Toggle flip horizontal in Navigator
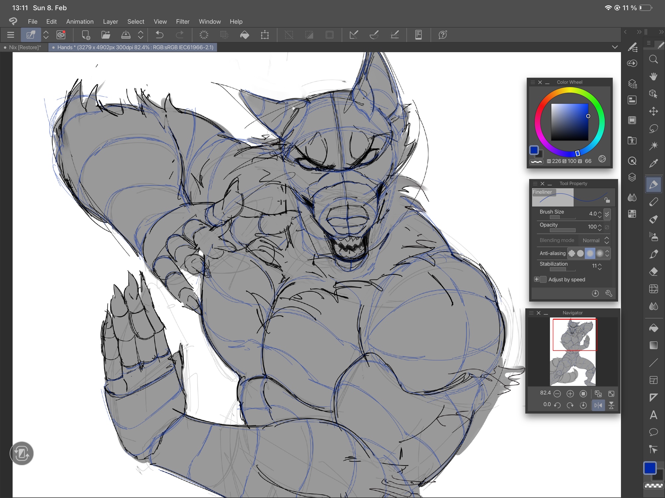 point(598,405)
